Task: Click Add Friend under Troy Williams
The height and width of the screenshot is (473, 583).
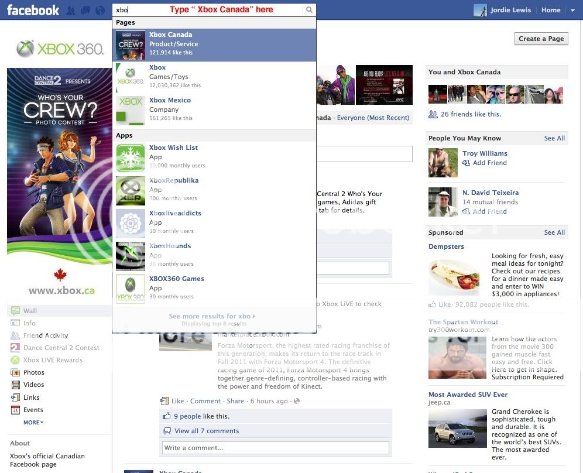Action: (x=489, y=163)
